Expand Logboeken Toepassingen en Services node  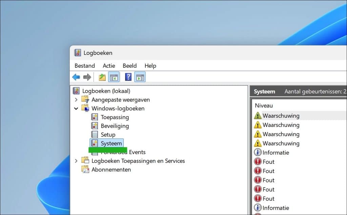pos(76,161)
